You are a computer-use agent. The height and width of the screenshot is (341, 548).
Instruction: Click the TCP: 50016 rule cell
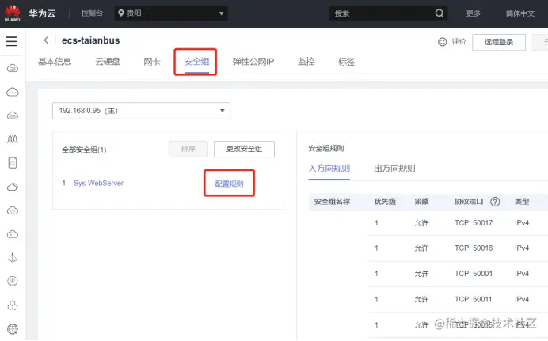pyautogui.click(x=474, y=248)
